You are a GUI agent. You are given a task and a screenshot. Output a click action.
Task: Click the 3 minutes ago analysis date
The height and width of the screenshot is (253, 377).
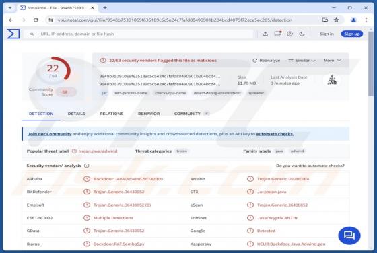pos(285,83)
